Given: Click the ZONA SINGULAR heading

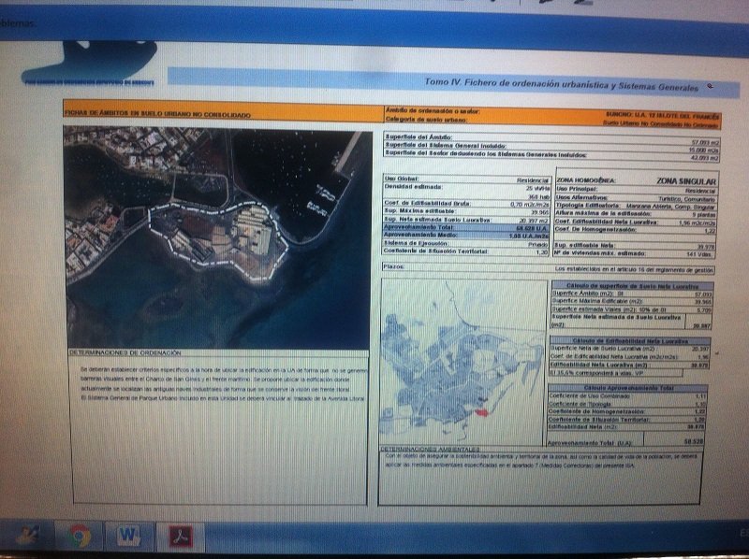Looking at the screenshot, I should pos(686,181).
